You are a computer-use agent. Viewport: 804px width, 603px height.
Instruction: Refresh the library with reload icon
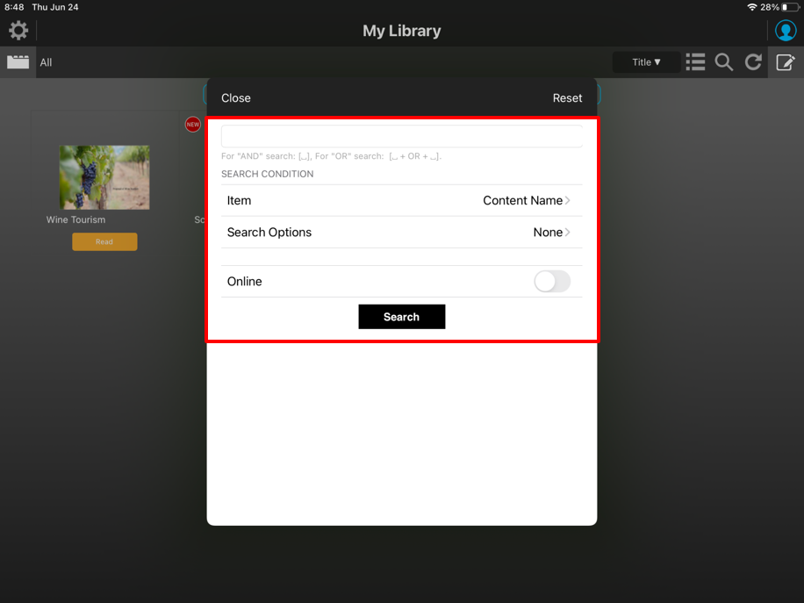pyautogui.click(x=753, y=62)
